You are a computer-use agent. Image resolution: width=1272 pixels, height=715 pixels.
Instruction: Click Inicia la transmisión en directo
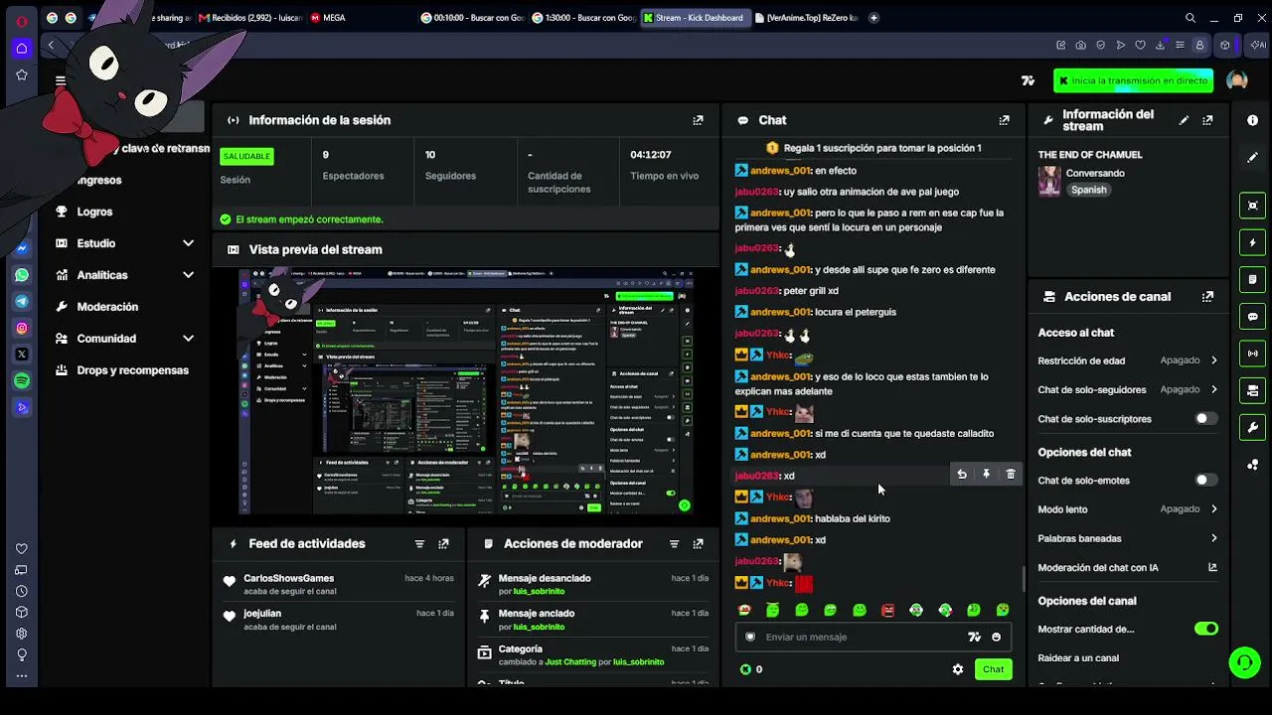click(x=1134, y=80)
